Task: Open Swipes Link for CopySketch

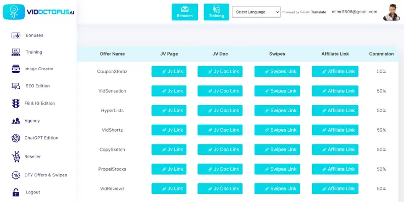Action: [x=277, y=149]
